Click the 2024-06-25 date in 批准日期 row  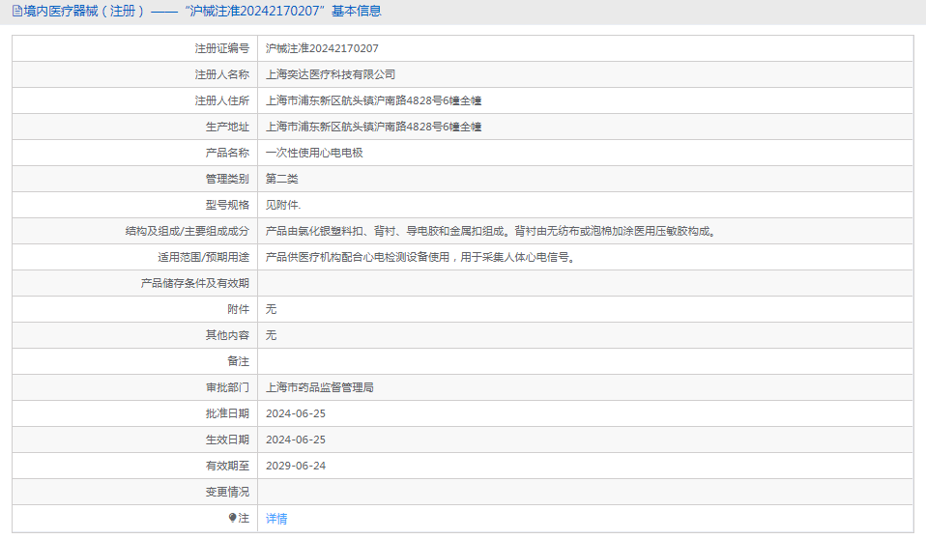pyautogui.click(x=295, y=413)
